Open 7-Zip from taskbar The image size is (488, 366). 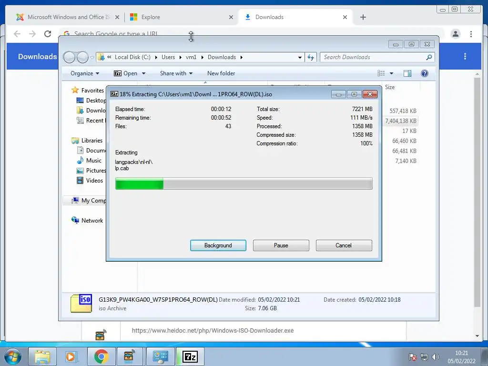click(190, 356)
